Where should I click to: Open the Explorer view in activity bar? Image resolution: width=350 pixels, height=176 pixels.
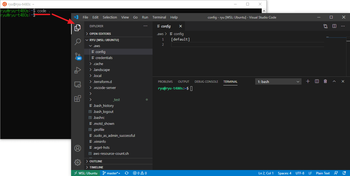pyautogui.click(x=78, y=27)
